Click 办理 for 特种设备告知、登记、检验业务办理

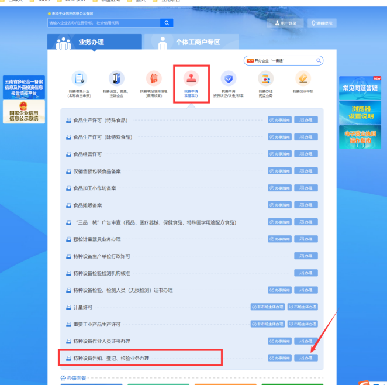(306, 357)
